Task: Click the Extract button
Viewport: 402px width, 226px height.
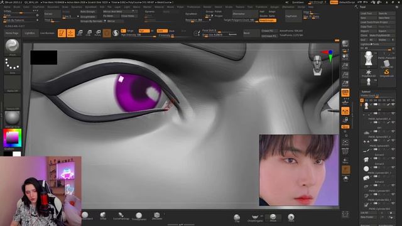Action: (52, 14)
